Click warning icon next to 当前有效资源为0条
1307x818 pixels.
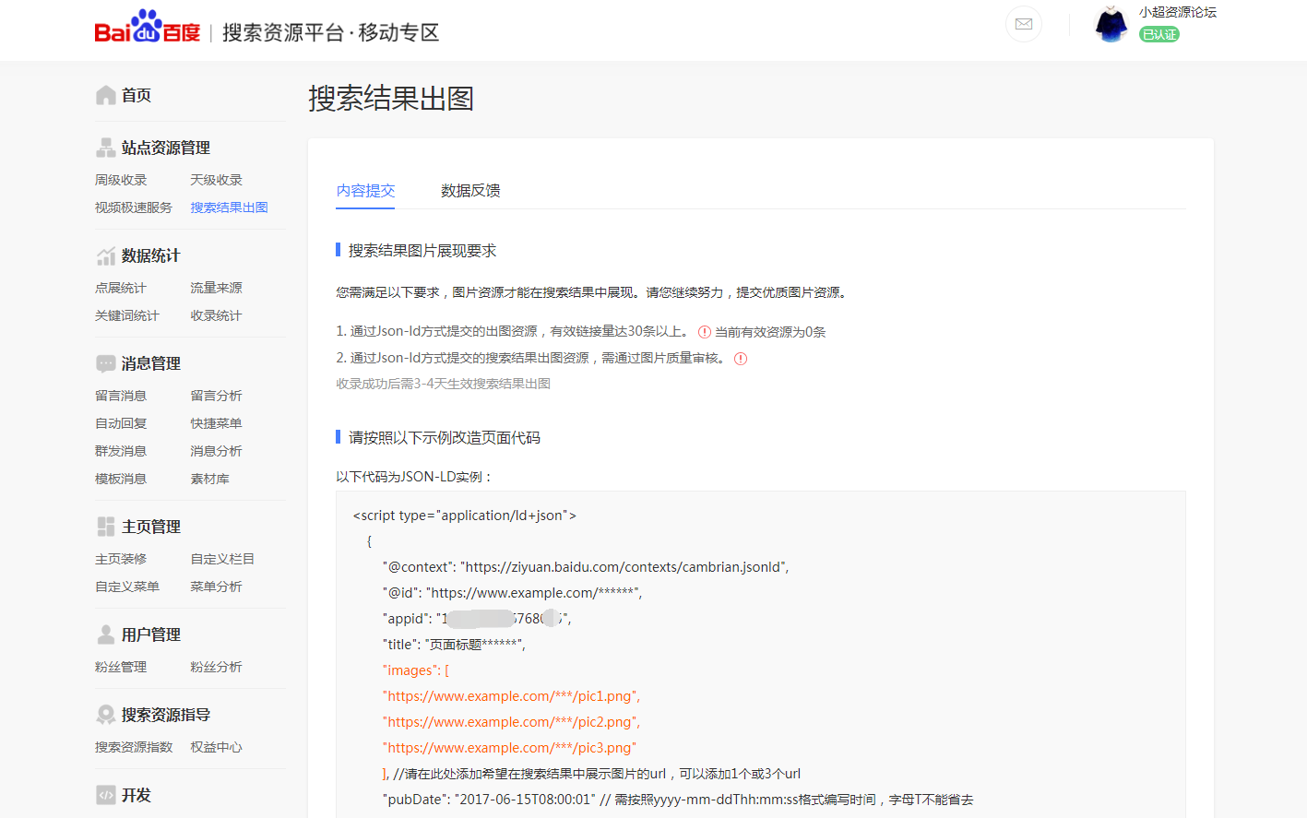click(x=705, y=332)
